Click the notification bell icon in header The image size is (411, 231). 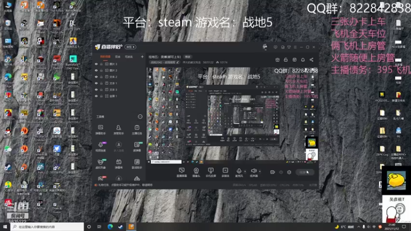click(x=303, y=60)
